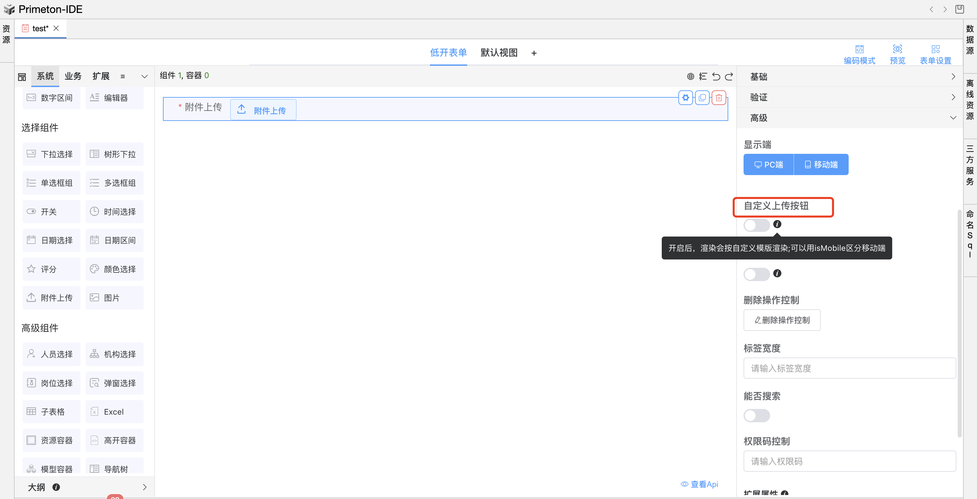Toggle the 能否搜索 switch
The image size is (977, 499).
tap(756, 416)
